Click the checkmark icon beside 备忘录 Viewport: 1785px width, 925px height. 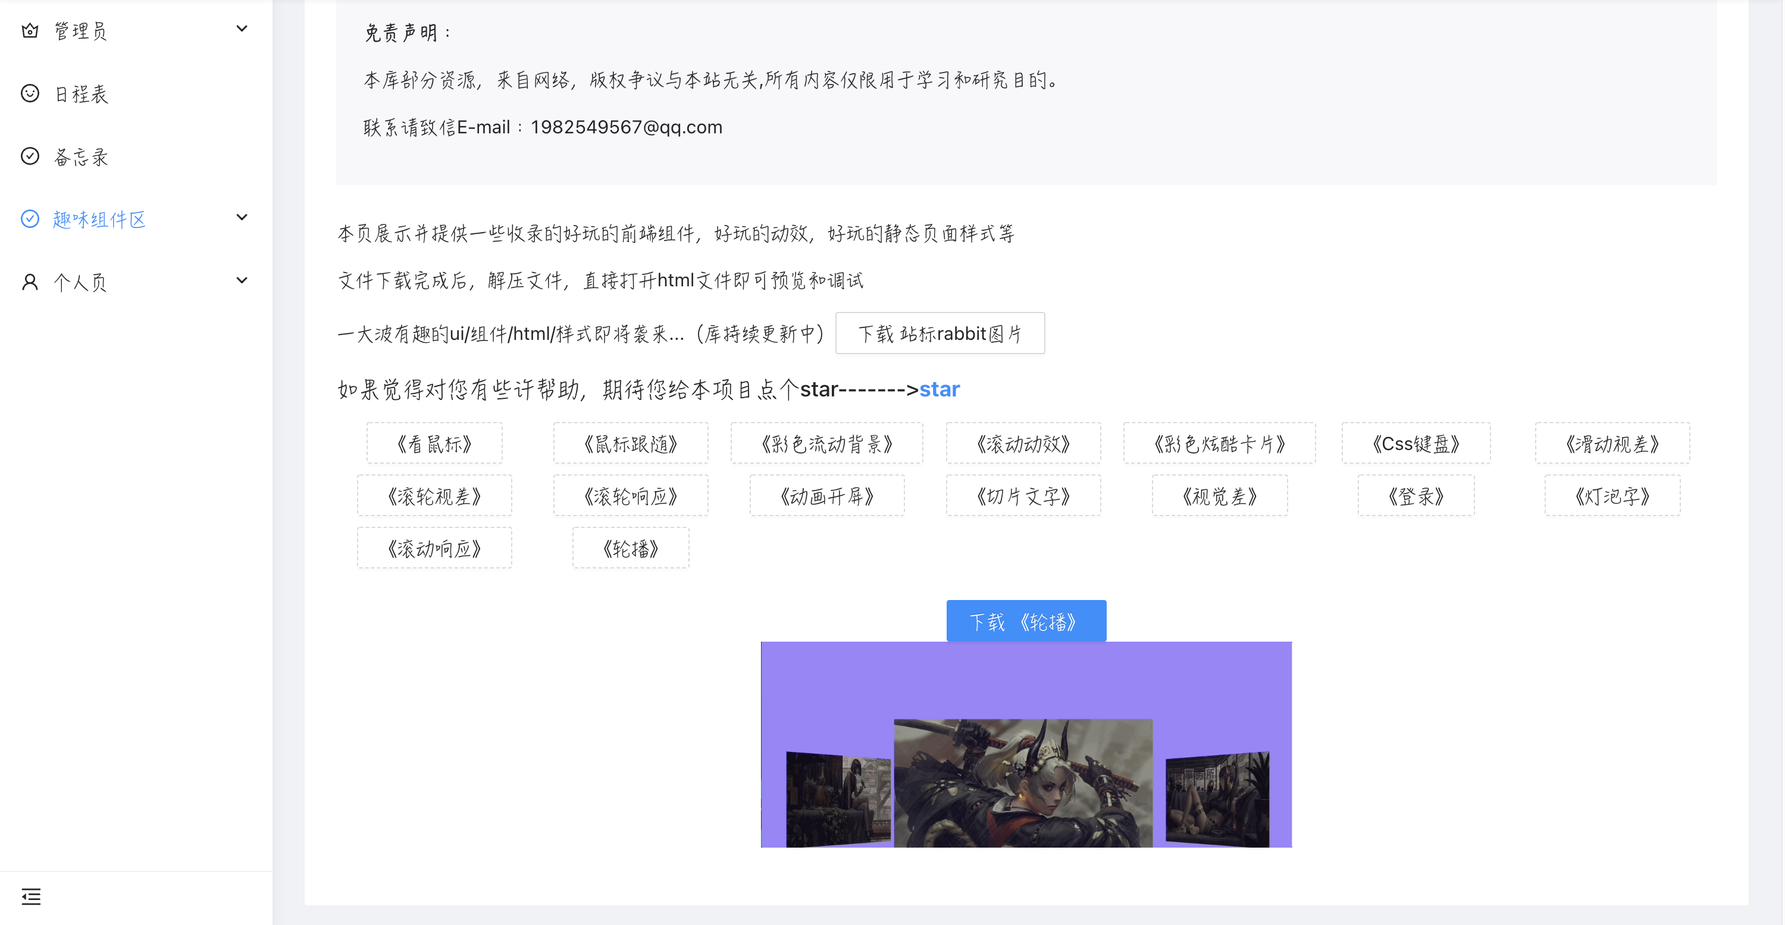point(30,156)
